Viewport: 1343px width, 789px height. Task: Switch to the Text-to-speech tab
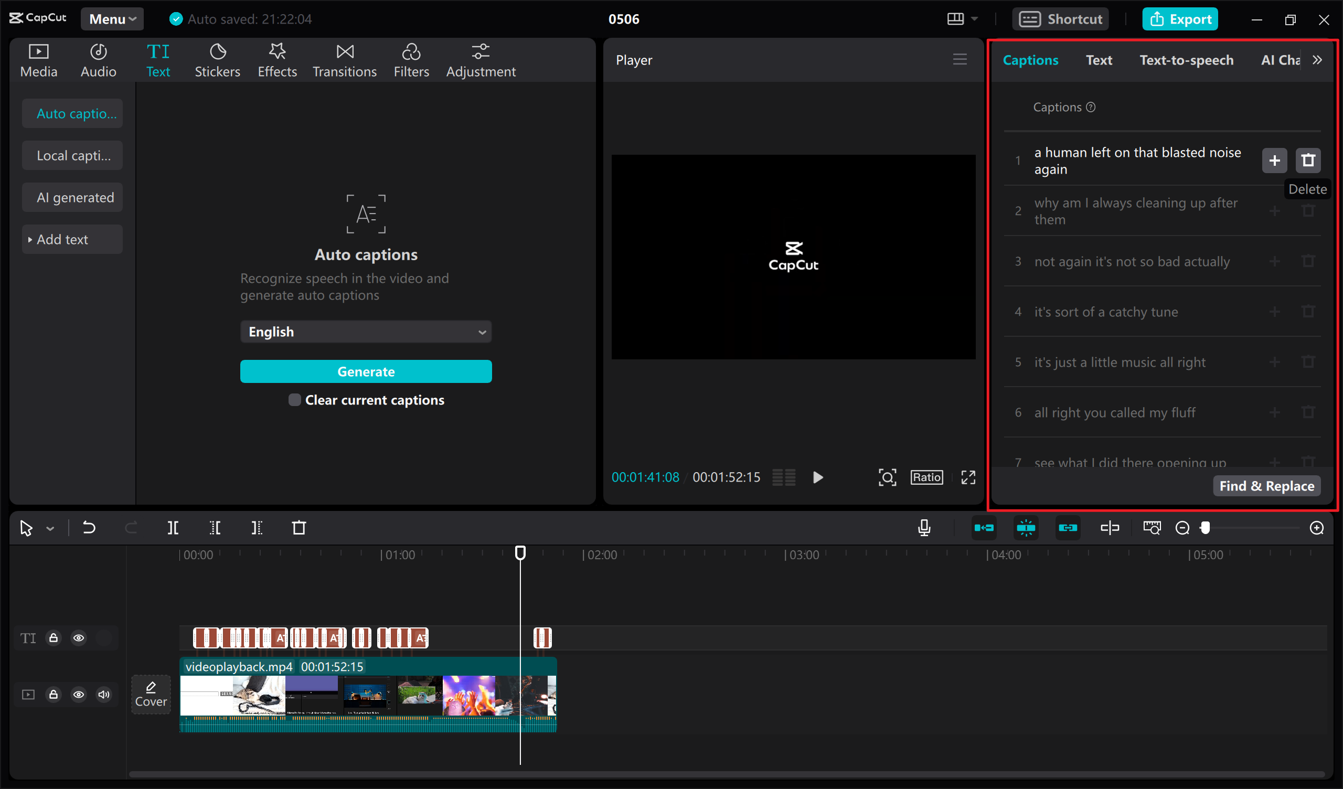tap(1186, 60)
